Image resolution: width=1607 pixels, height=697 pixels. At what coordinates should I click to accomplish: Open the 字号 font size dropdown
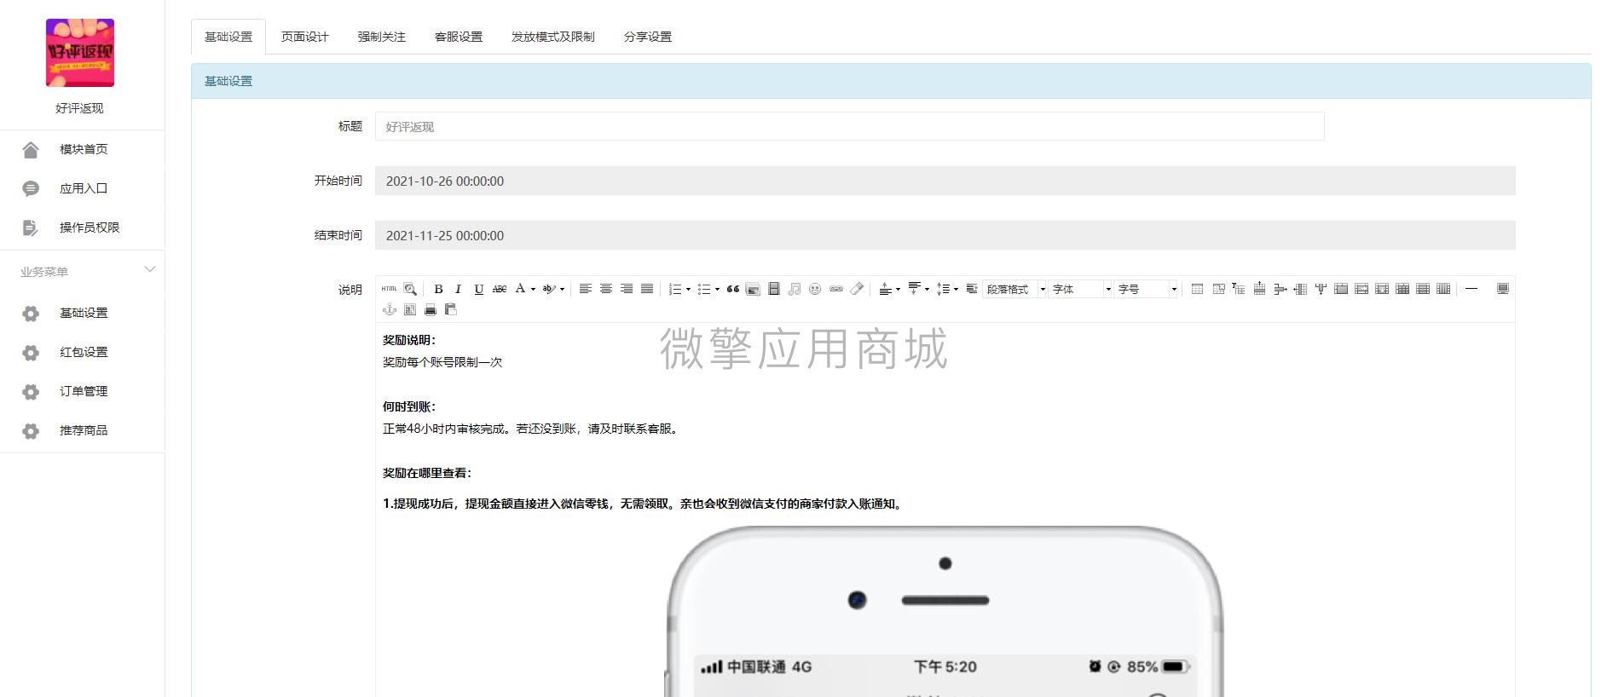(x=1146, y=289)
